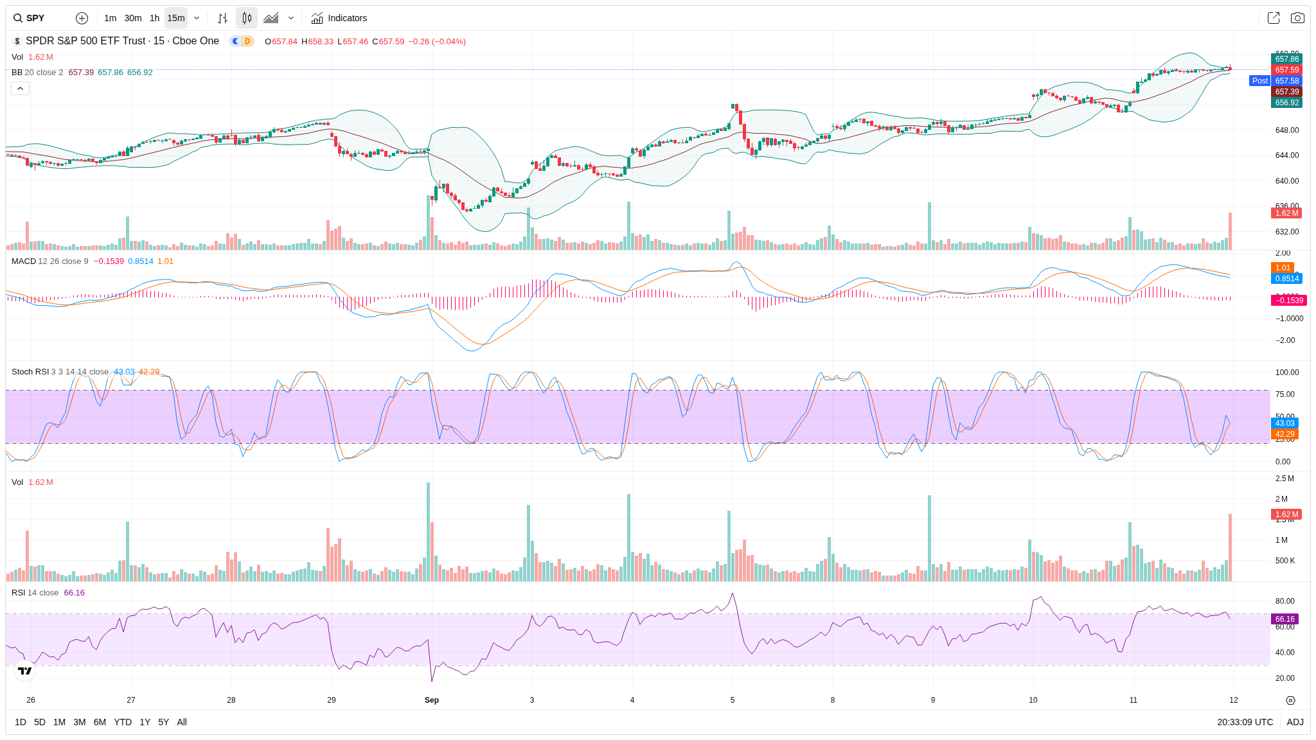Expand the chart style dropdown
The width and height of the screenshot is (1316, 740).
291,18
